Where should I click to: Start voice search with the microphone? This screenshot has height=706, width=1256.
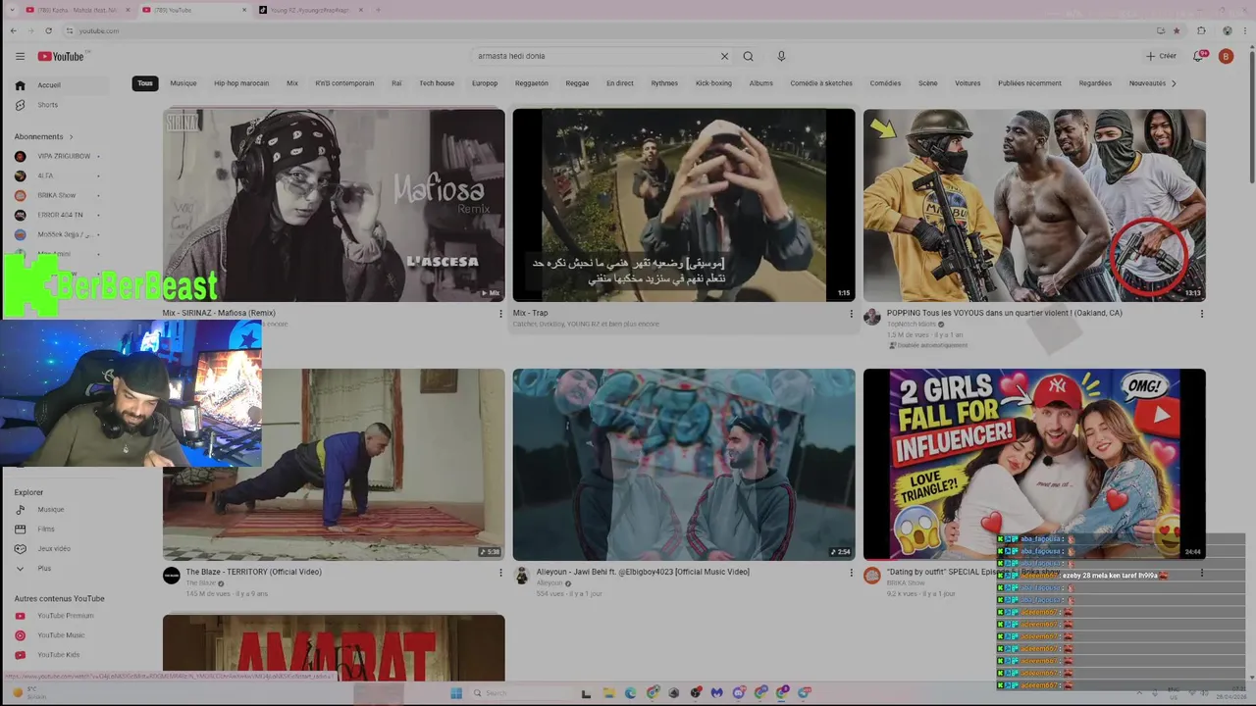[x=781, y=56]
